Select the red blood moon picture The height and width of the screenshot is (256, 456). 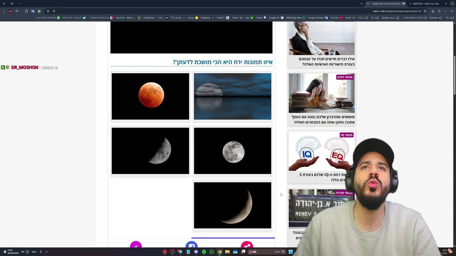[x=150, y=96]
